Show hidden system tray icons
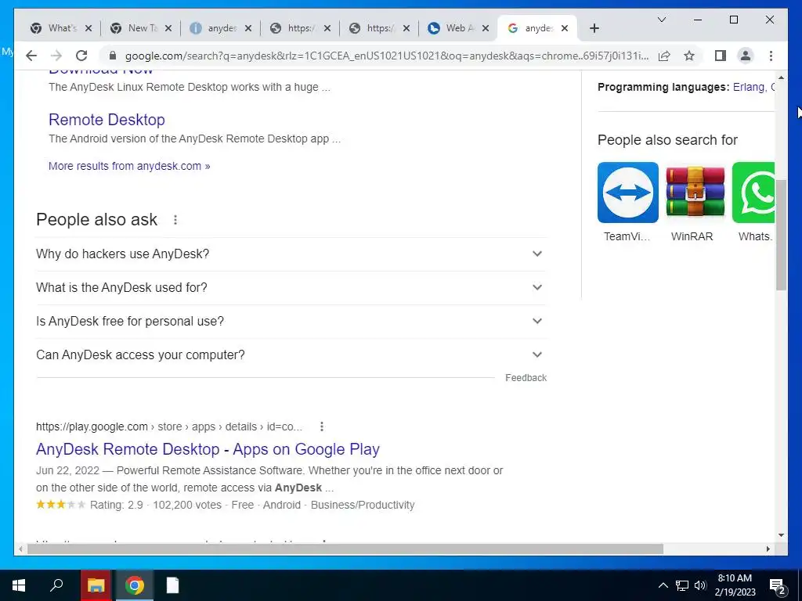Viewport: 802px width, 601px height. click(663, 585)
